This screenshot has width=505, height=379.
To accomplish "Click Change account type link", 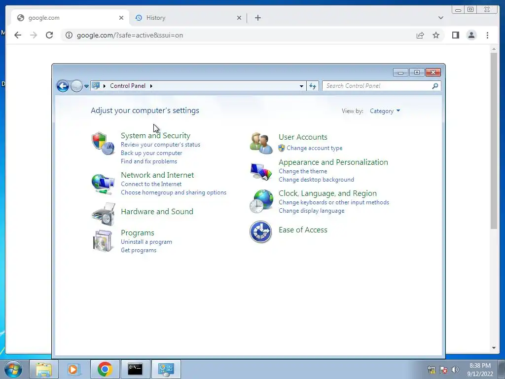I will (314, 148).
